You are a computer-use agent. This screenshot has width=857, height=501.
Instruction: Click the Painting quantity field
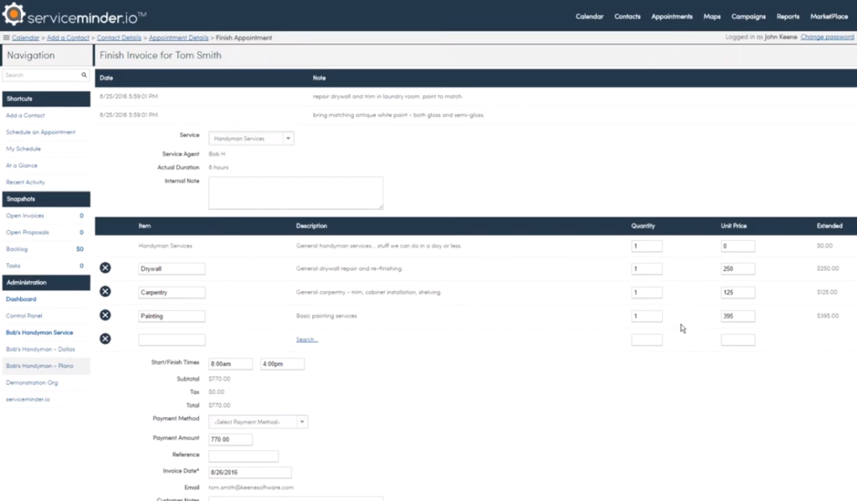pos(647,316)
